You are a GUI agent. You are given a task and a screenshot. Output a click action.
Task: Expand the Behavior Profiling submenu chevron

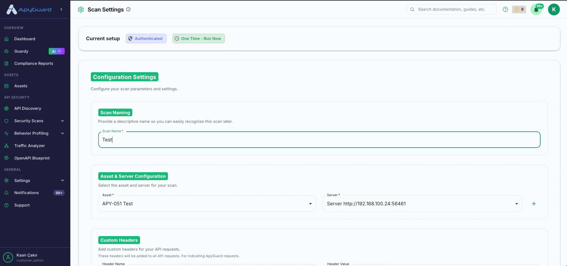pos(63,133)
